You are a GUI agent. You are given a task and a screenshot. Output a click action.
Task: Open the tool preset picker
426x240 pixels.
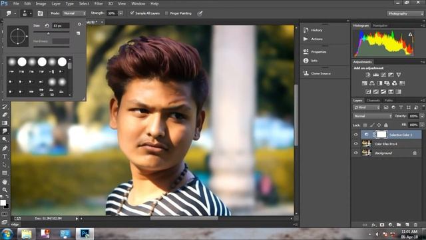click(x=11, y=13)
